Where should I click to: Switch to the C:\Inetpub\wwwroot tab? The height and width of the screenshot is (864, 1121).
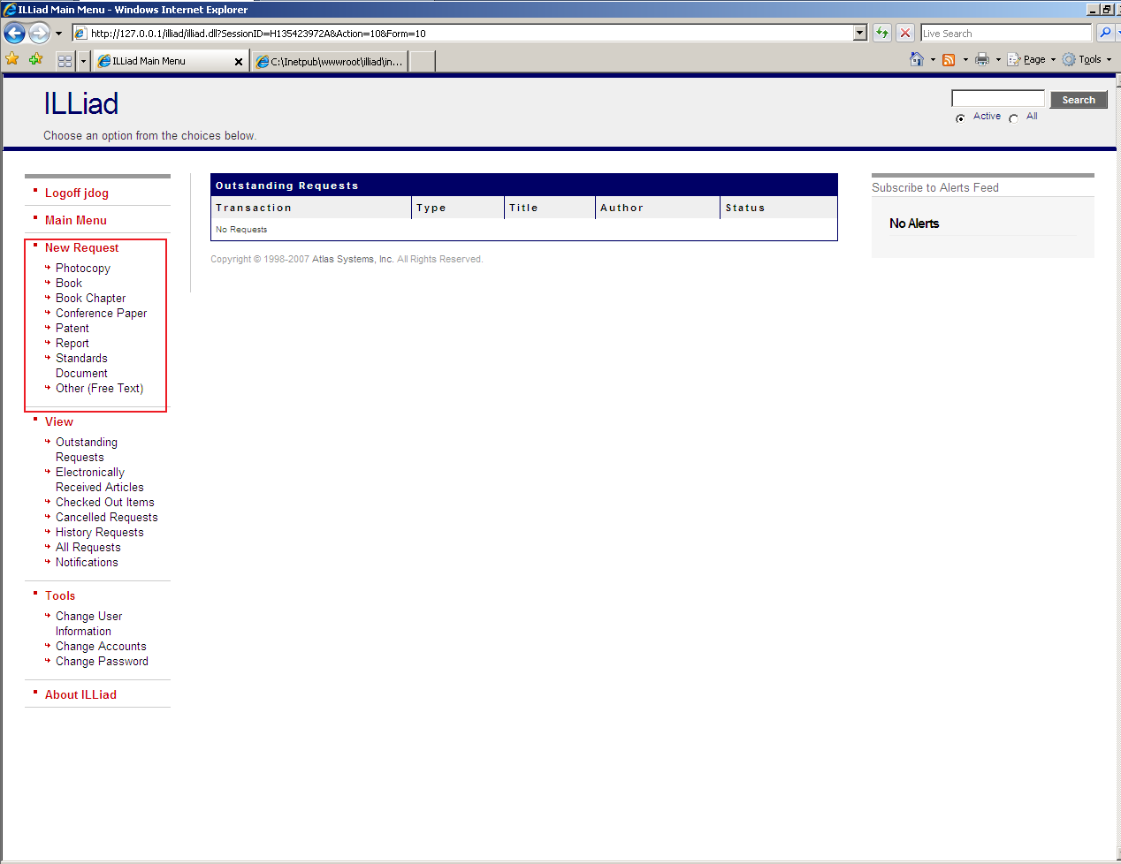[331, 61]
